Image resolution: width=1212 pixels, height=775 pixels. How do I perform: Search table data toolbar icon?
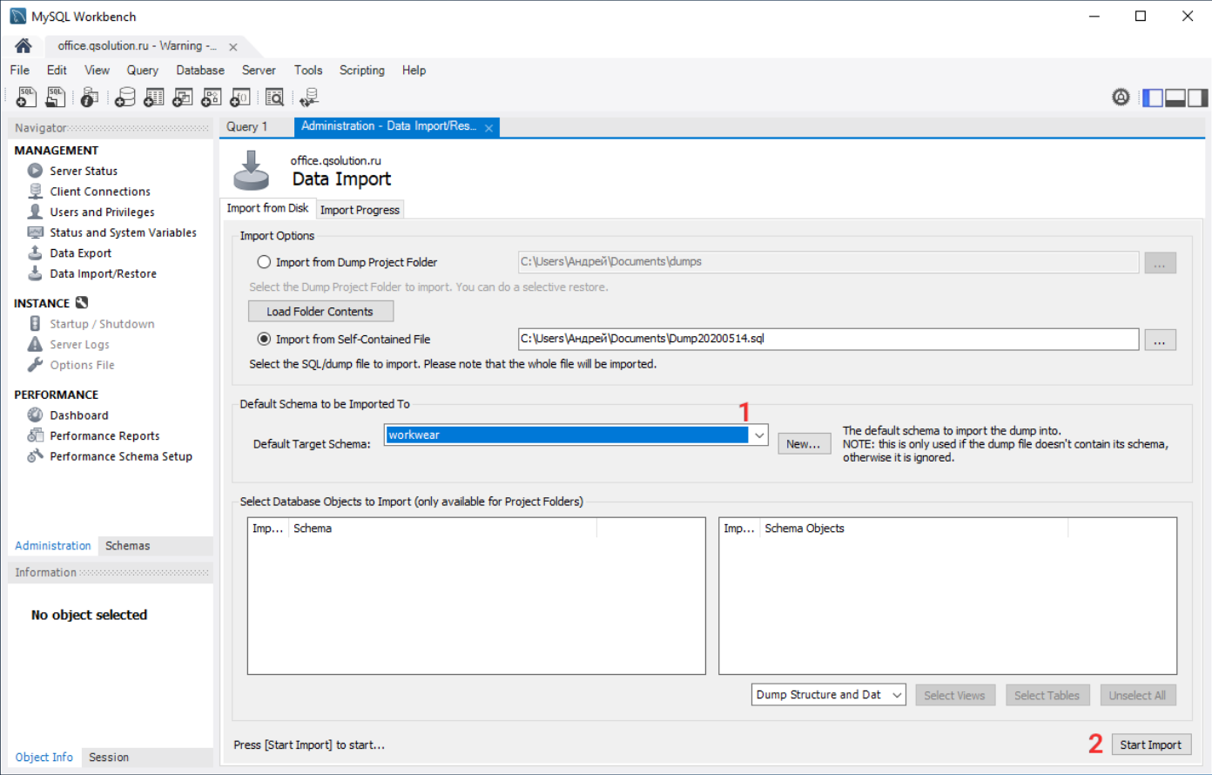[x=274, y=98]
